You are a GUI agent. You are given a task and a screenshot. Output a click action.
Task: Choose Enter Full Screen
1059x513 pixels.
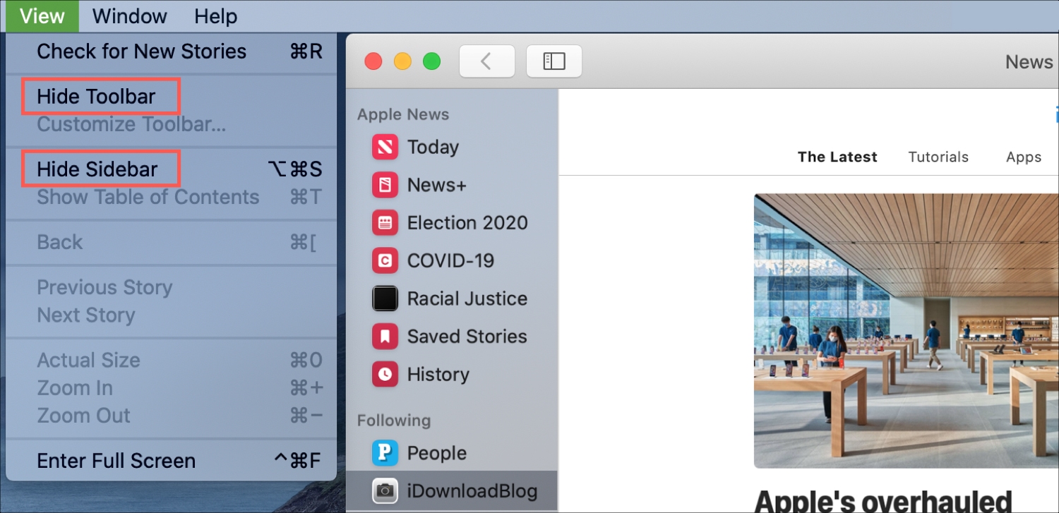coord(171,461)
